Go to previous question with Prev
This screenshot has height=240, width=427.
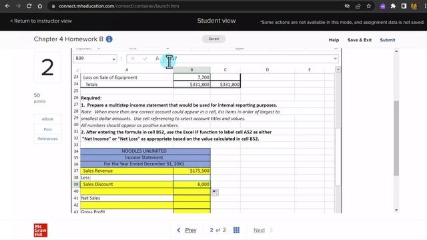[187, 230]
